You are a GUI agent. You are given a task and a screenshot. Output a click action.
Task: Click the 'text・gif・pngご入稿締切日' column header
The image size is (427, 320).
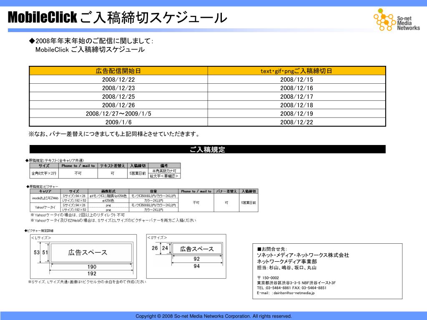tap(296, 71)
